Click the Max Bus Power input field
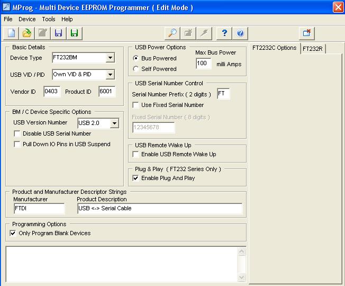 coord(203,64)
